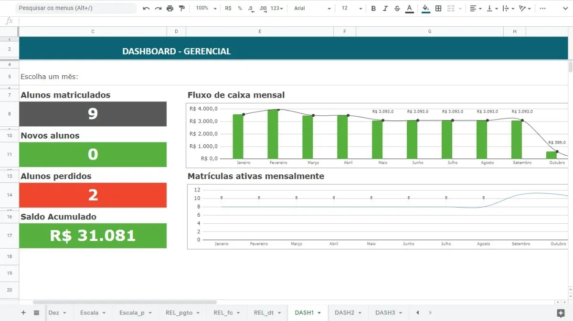The height and width of the screenshot is (321, 573).
Task: Decrease decimal places in toolbar
Action: (x=251, y=9)
